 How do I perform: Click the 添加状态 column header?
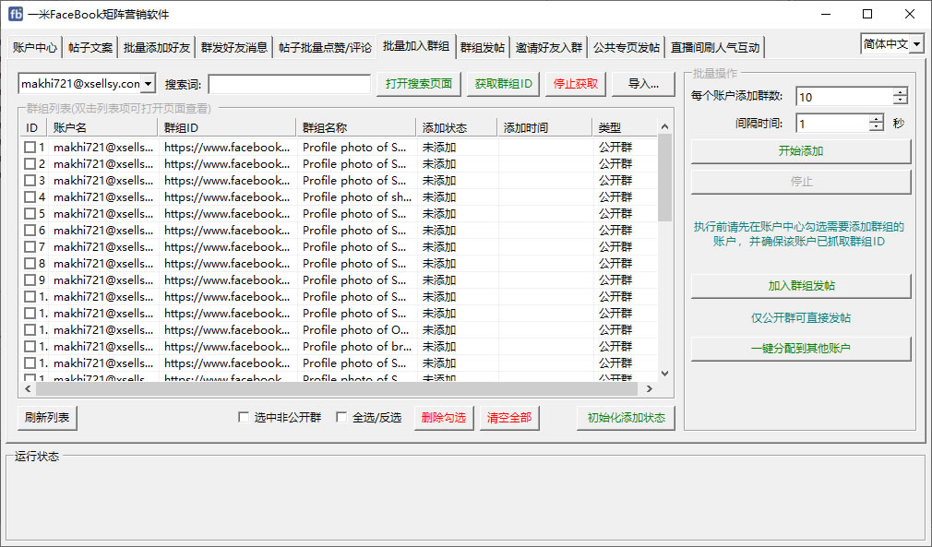click(457, 127)
